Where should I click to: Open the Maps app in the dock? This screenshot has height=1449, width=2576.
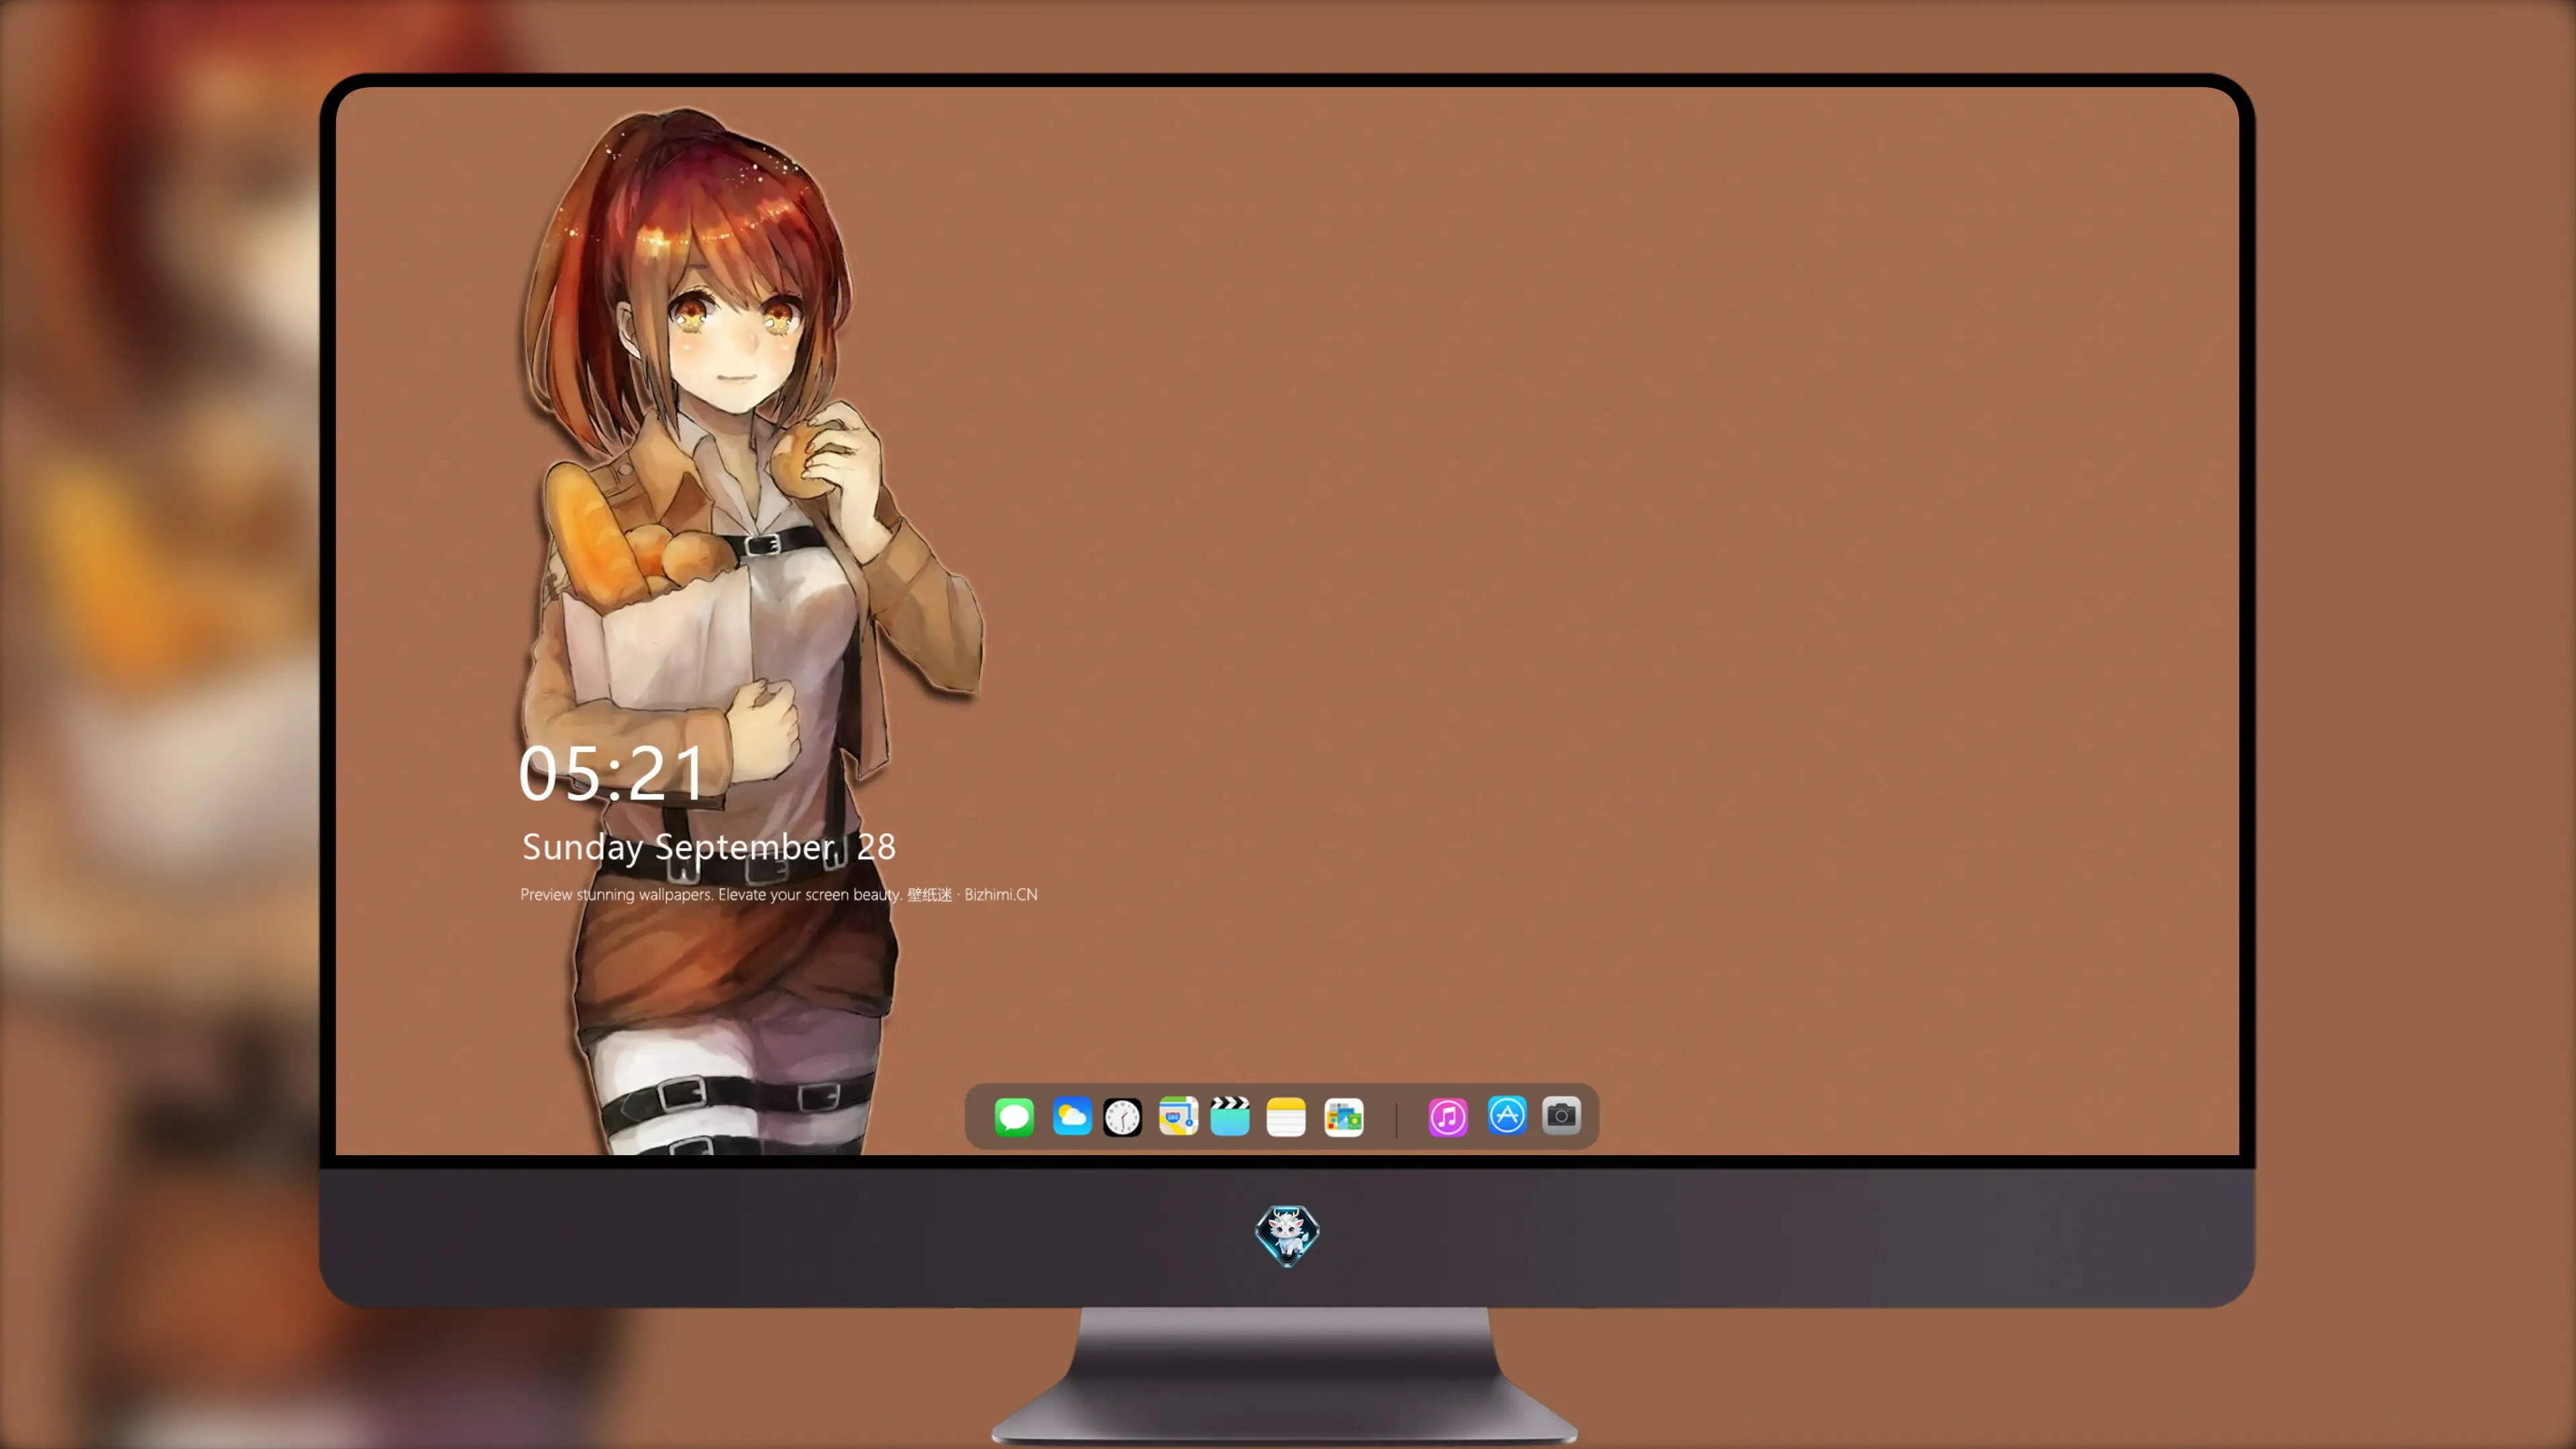tap(1178, 1116)
